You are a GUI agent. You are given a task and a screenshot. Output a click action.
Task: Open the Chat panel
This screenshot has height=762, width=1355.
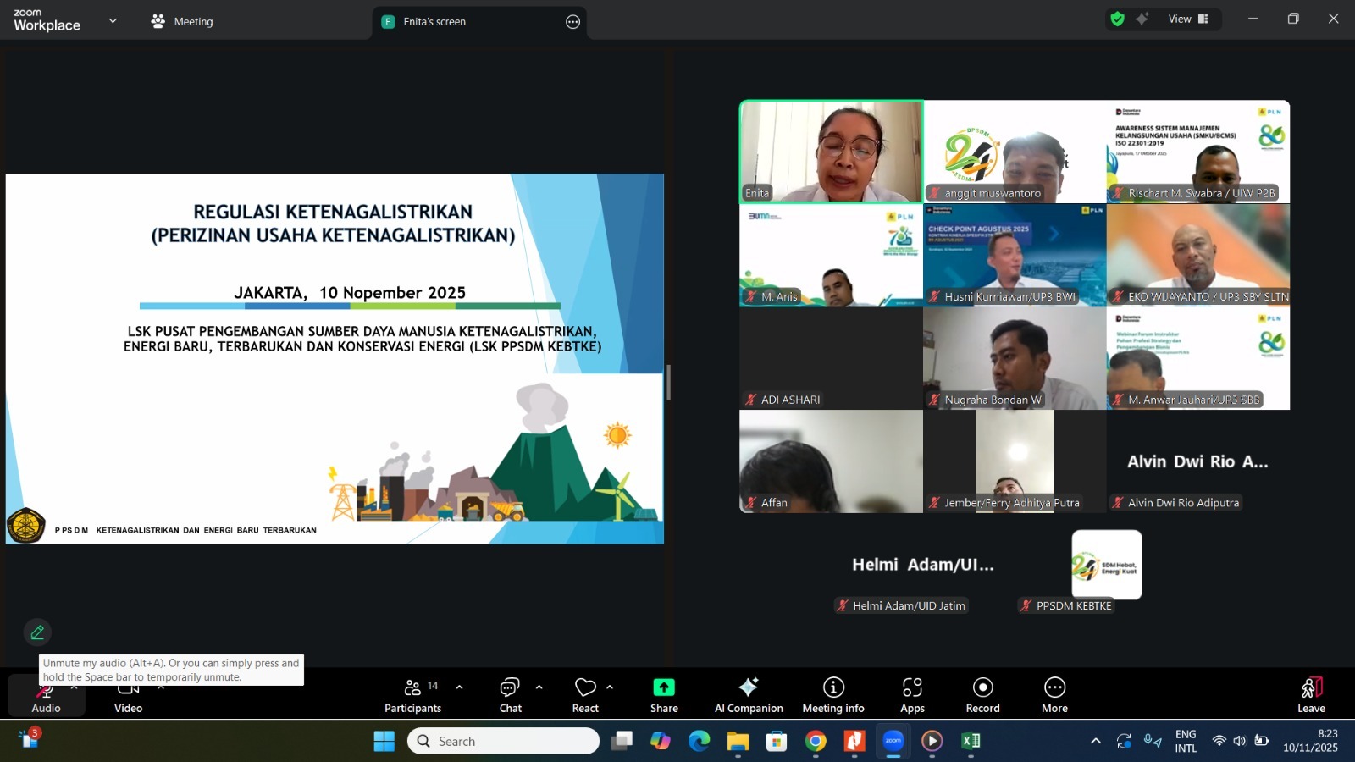510,694
